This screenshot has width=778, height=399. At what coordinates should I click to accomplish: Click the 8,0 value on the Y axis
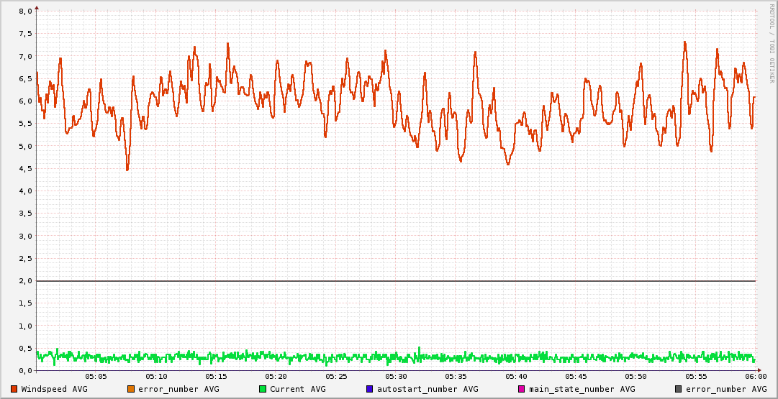point(24,12)
